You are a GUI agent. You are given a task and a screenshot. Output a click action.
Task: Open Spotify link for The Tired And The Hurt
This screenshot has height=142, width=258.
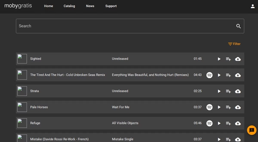pos(209,75)
